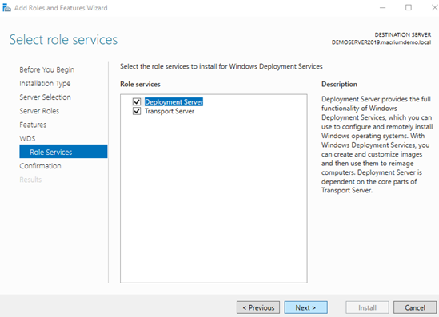Image resolution: width=439 pixels, height=317 pixels.
Task: Jump to Server Selection page
Action: click(x=45, y=97)
